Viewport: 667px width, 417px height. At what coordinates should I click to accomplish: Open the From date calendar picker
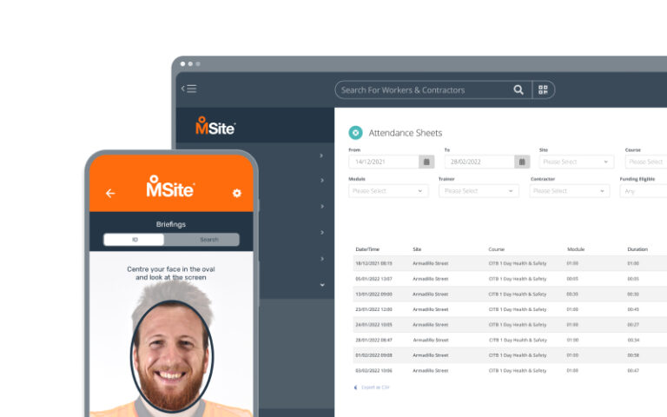[x=426, y=162]
